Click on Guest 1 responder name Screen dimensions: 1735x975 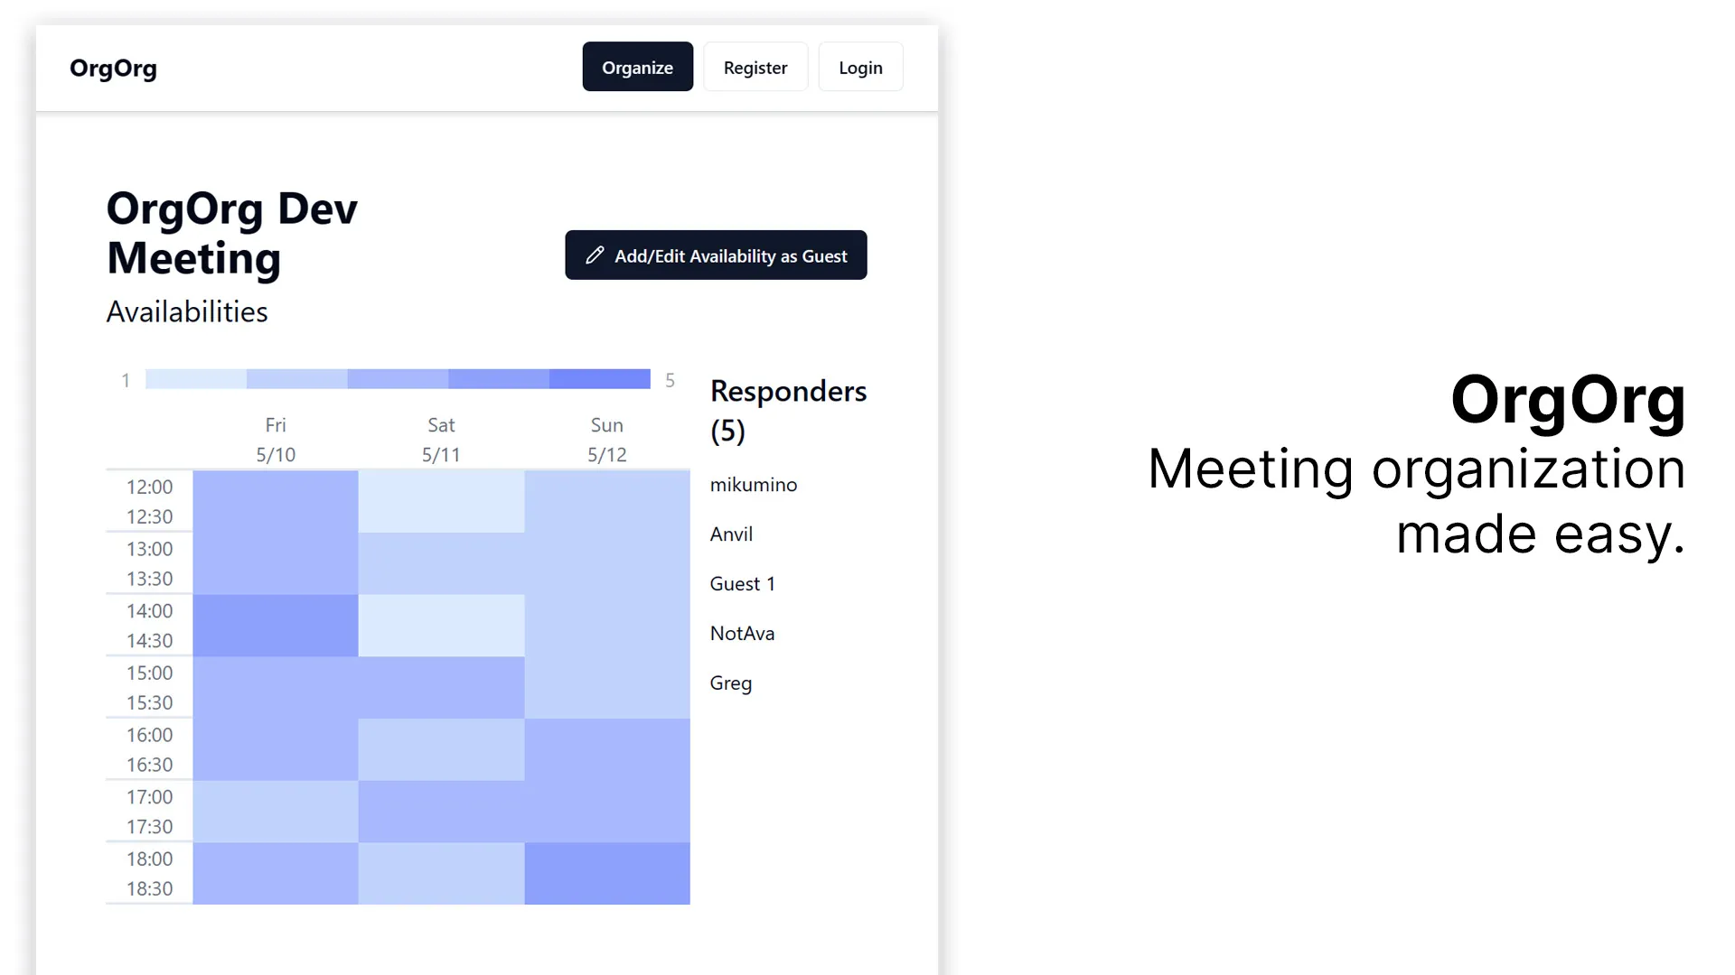click(x=743, y=583)
